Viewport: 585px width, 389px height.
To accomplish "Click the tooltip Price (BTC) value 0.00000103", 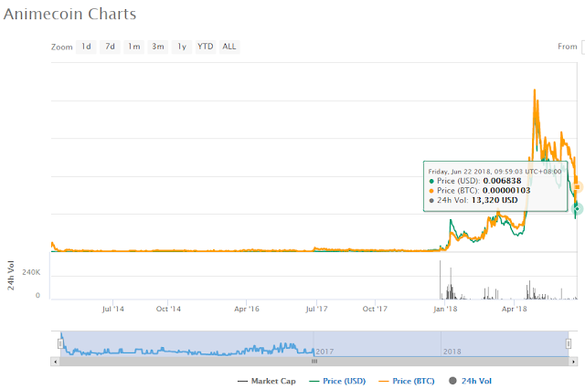I will click(506, 191).
